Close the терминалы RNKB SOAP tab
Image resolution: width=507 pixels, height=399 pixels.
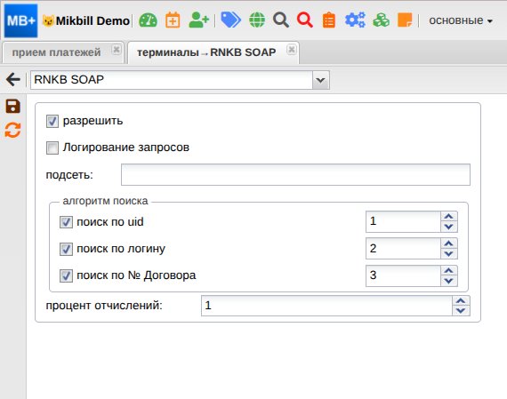[292, 50]
